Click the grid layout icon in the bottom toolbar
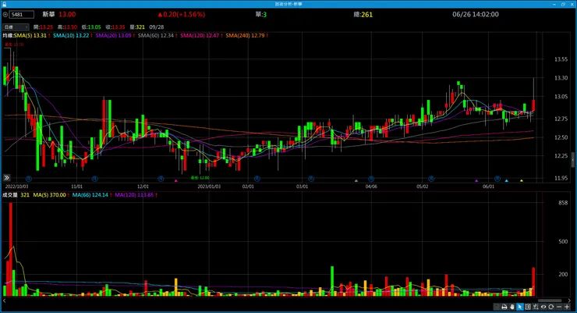 pos(528,307)
